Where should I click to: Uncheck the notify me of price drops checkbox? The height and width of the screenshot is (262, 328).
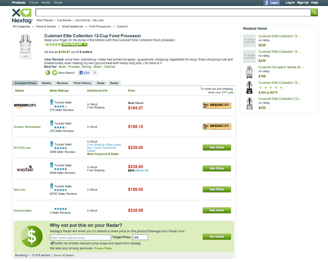point(52,243)
